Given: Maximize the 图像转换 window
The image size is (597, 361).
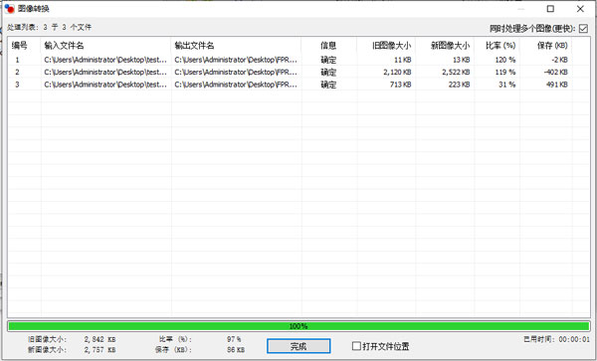Looking at the screenshot, I should click(x=550, y=8).
